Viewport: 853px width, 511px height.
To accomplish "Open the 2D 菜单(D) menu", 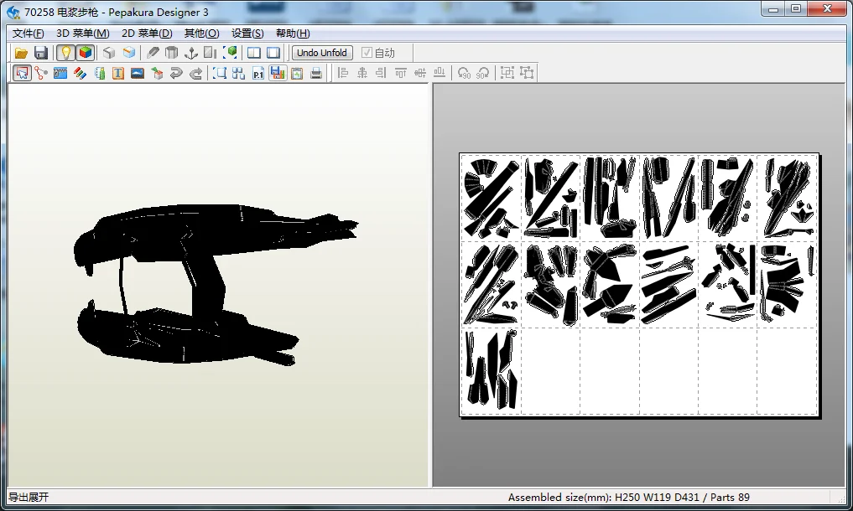I will [x=147, y=34].
